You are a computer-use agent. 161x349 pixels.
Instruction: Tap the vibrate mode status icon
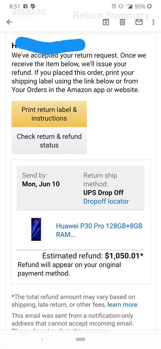click(x=120, y=6)
